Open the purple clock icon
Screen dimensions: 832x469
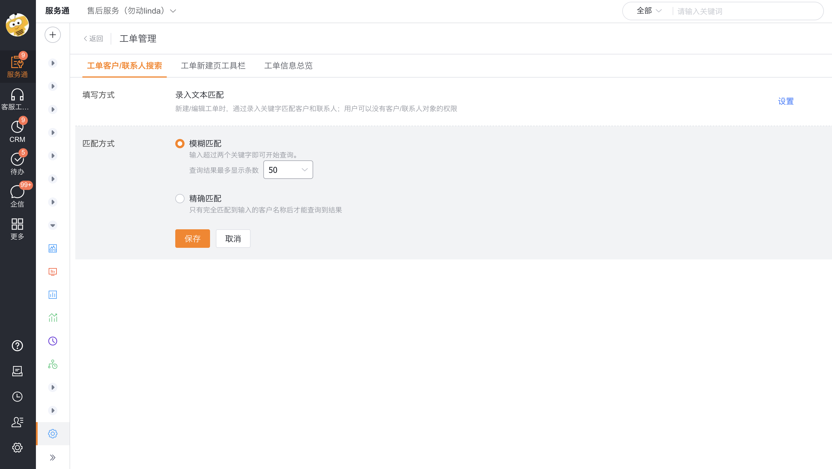[x=53, y=341]
